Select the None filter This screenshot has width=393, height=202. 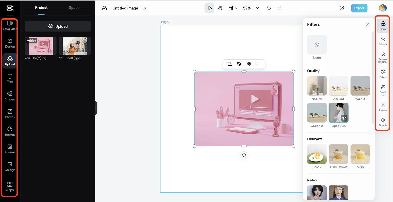pyautogui.click(x=317, y=45)
